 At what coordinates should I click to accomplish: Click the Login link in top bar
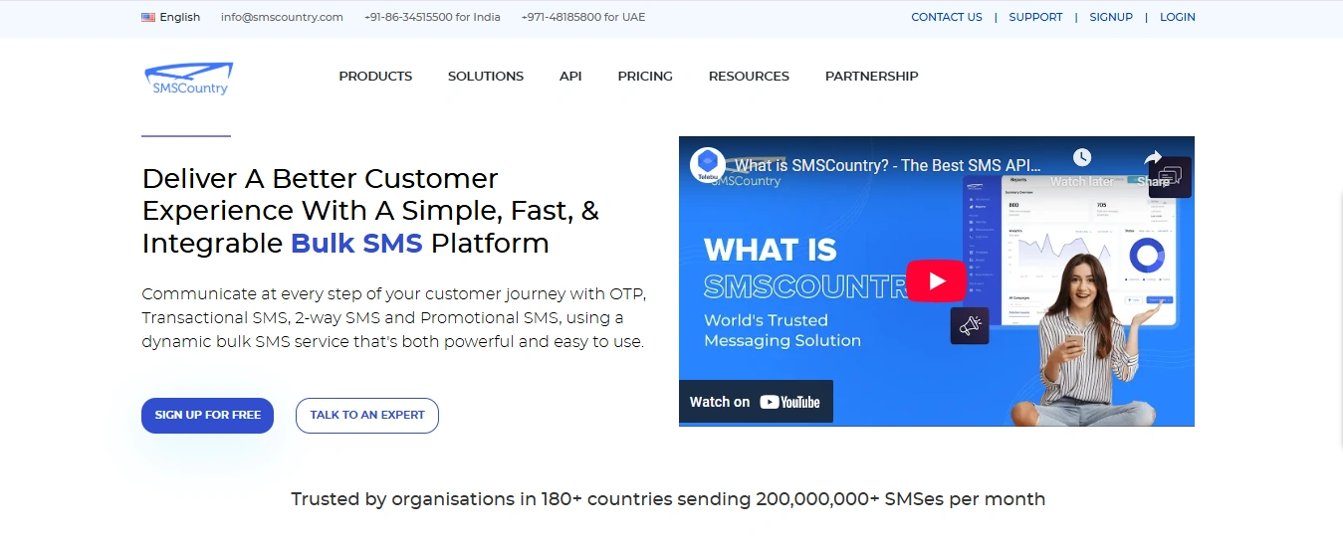(1177, 17)
